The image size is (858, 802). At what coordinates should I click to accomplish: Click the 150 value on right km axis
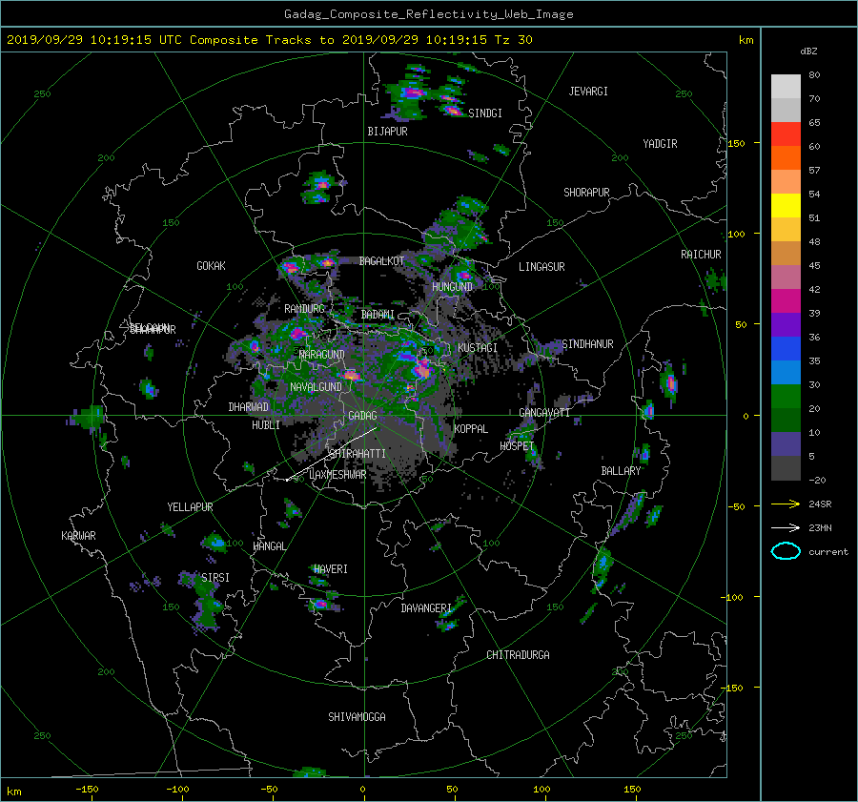[737, 143]
